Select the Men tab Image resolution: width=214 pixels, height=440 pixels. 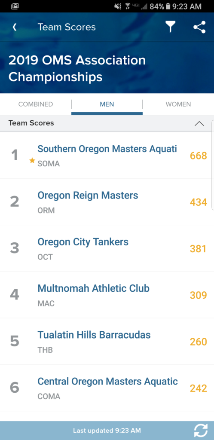click(107, 104)
